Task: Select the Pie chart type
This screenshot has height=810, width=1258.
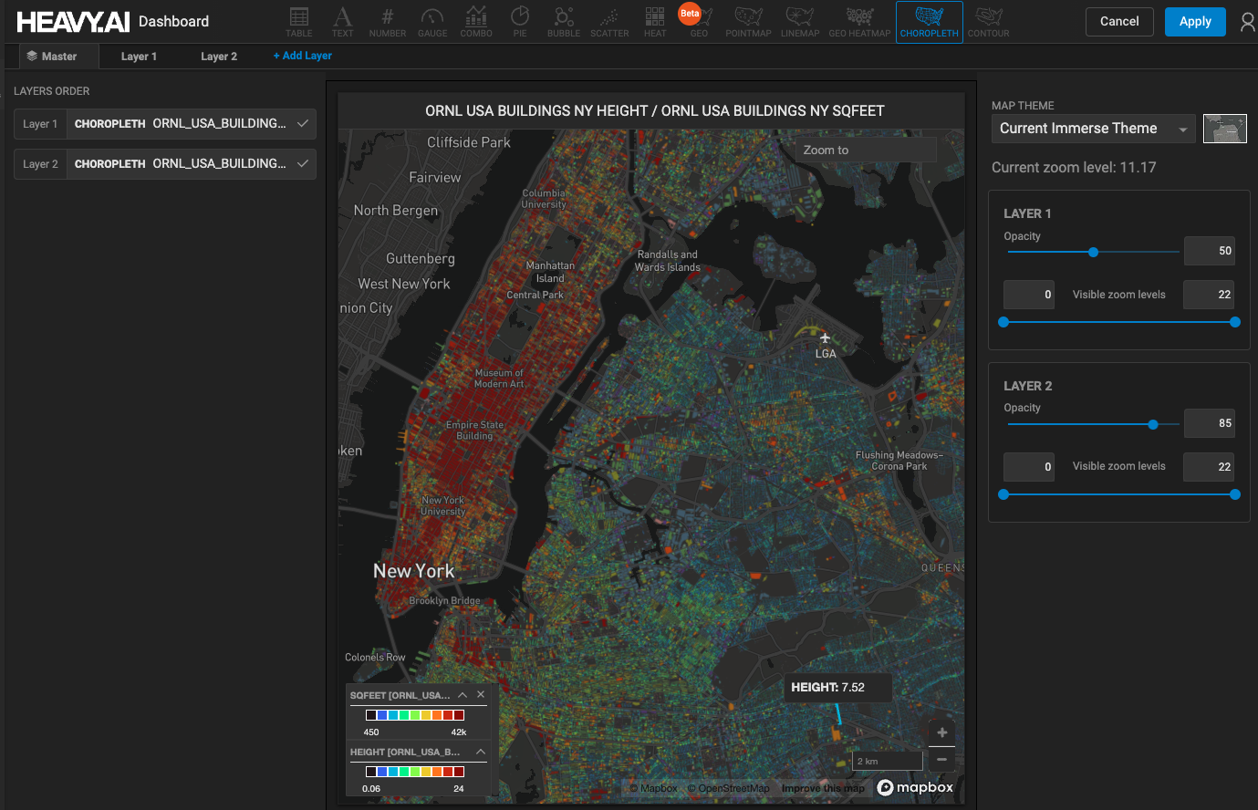Action: pyautogui.click(x=520, y=22)
